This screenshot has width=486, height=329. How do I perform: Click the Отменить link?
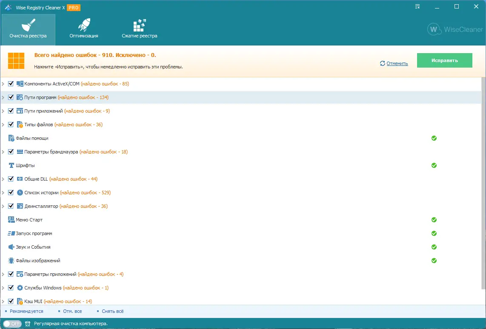pyautogui.click(x=397, y=63)
